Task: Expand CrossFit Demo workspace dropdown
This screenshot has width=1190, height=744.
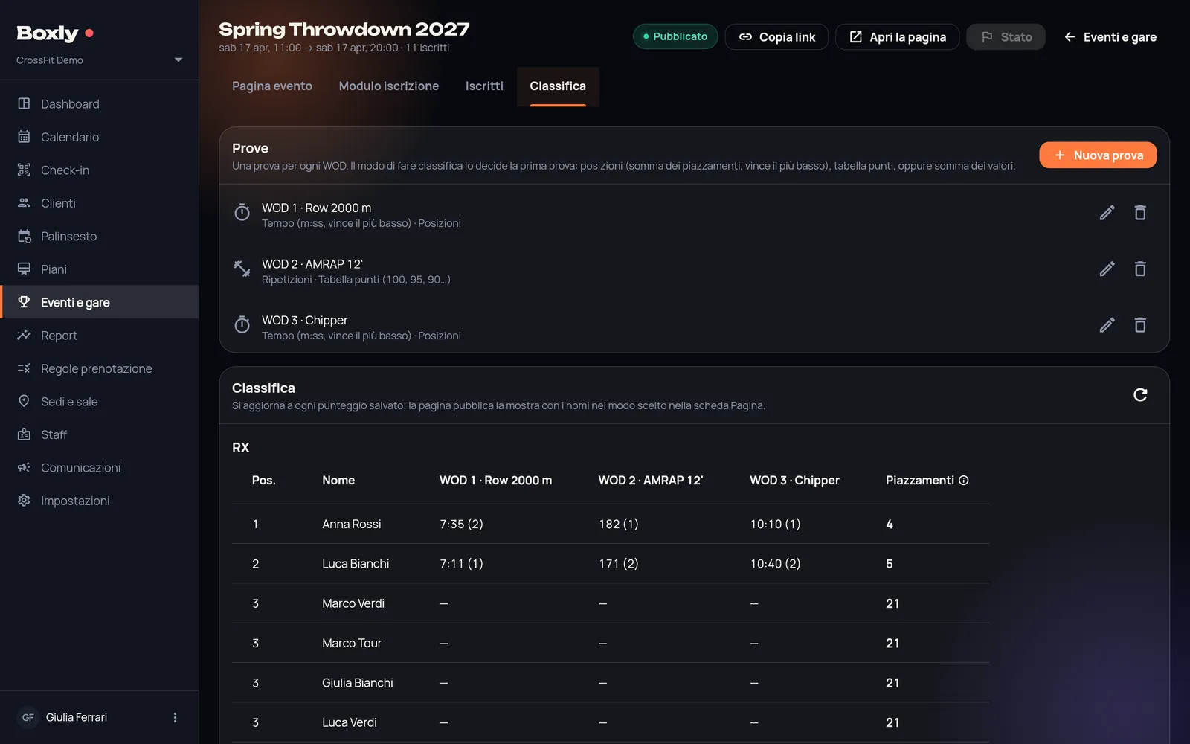Action: pos(99,60)
